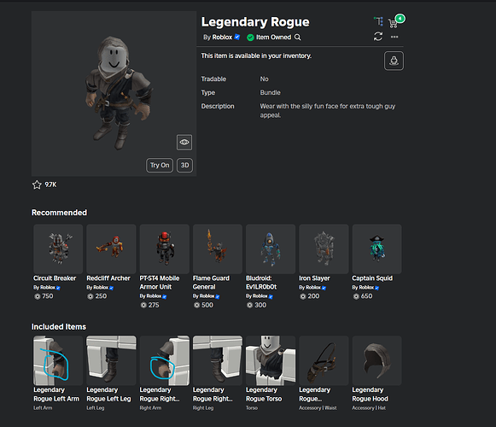
Task: Open Legendary Rogue Torso thumbnail
Action: 271,360
